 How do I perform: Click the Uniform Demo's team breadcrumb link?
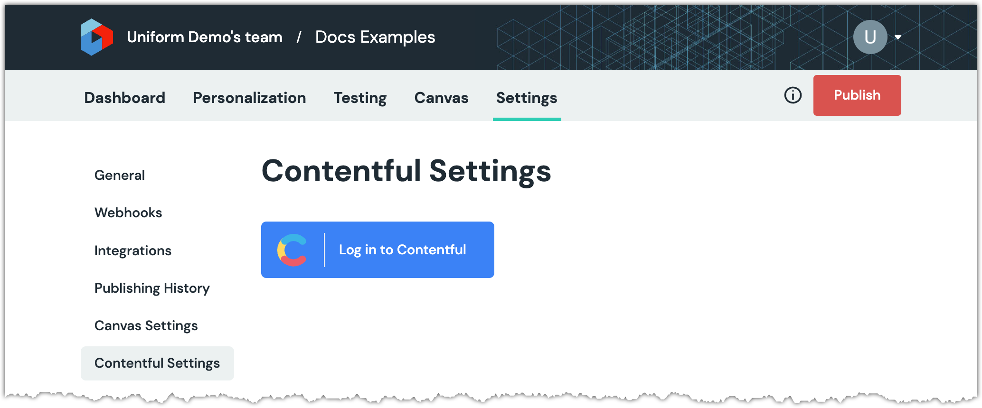[205, 37]
